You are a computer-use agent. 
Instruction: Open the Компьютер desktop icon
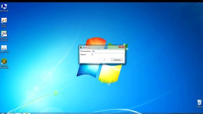tap(4, 6)
